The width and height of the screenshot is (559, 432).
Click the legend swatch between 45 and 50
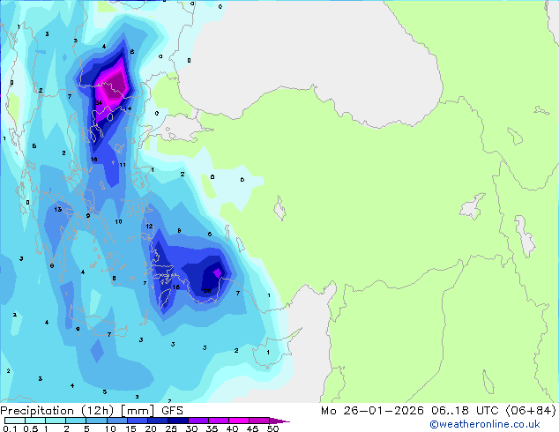tap(259, 421)
